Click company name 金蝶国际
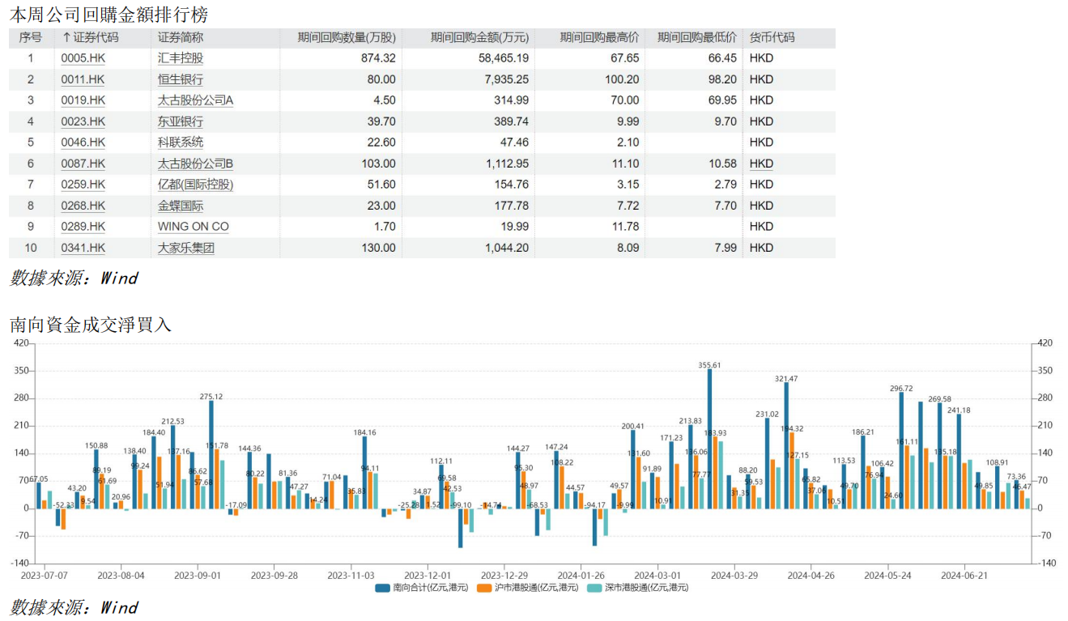Image resolution: width=1068 pixels, height=621 pixels. (x=181, y=206)
